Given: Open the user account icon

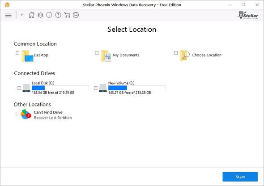Looking at the screenshot, I should tap(76, 15).
